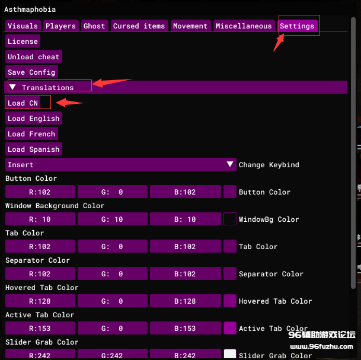Go to Cursed items tab

click(x=139, y=26)
